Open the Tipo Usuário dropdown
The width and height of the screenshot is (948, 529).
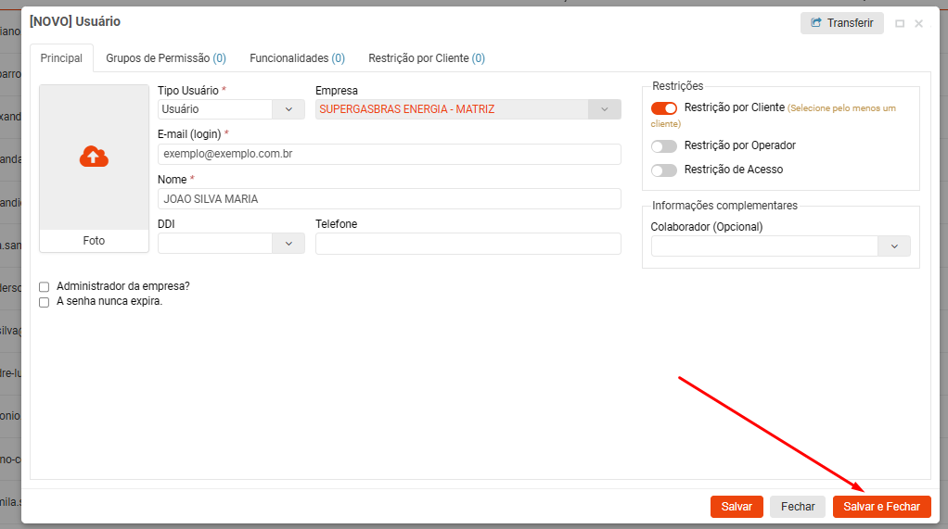click(x=288, y=109)
